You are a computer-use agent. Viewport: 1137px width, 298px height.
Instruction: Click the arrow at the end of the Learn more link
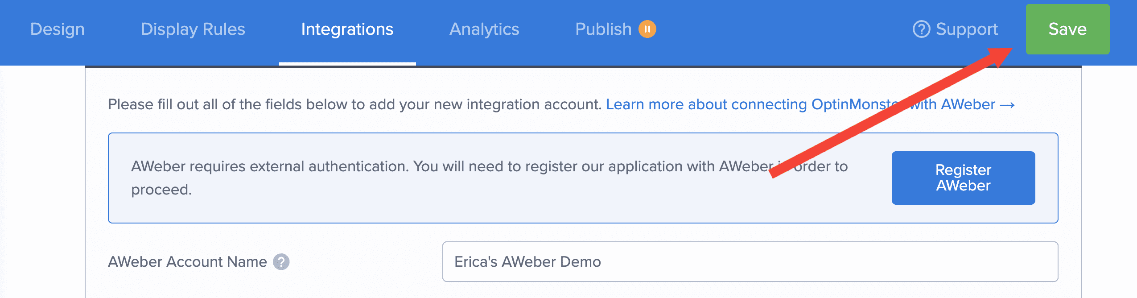click(x=1008, y=105)
